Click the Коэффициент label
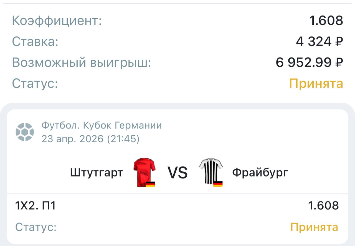This screenshot has width=355, height=246. point(57,21)
